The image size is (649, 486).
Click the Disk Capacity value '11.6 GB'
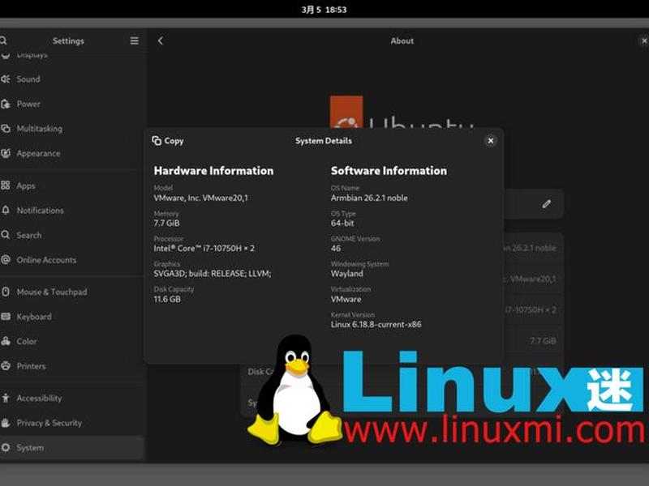coord(167,299)
